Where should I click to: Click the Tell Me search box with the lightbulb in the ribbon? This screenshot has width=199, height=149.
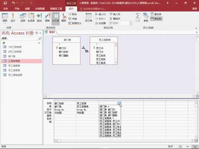(x=93, y=9)
